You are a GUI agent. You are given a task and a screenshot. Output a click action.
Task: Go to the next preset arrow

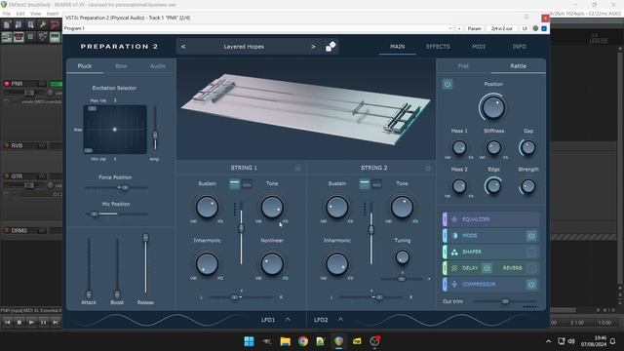tap(313, 47)
